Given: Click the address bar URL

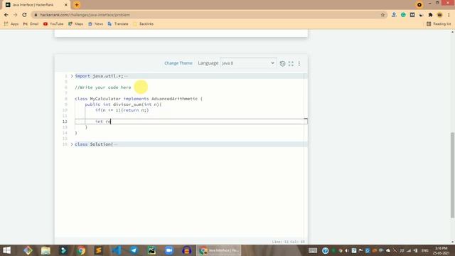Looking at the screenshot, I should (x=85, y=15).
